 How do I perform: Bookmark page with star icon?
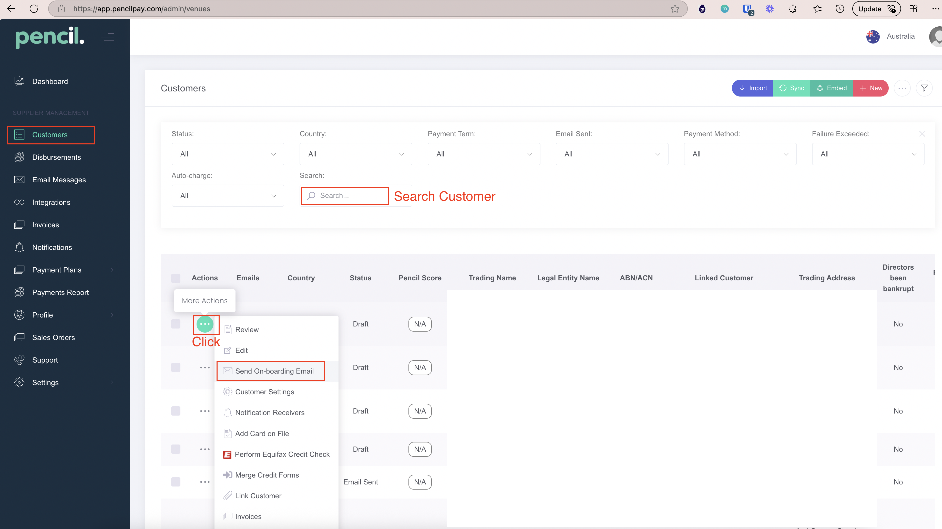coord(675,9)
